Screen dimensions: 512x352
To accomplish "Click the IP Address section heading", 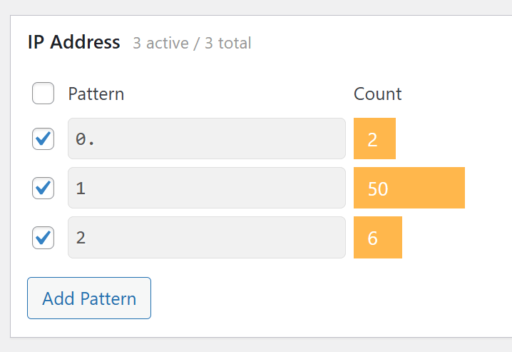I will (x=74, y=42).
